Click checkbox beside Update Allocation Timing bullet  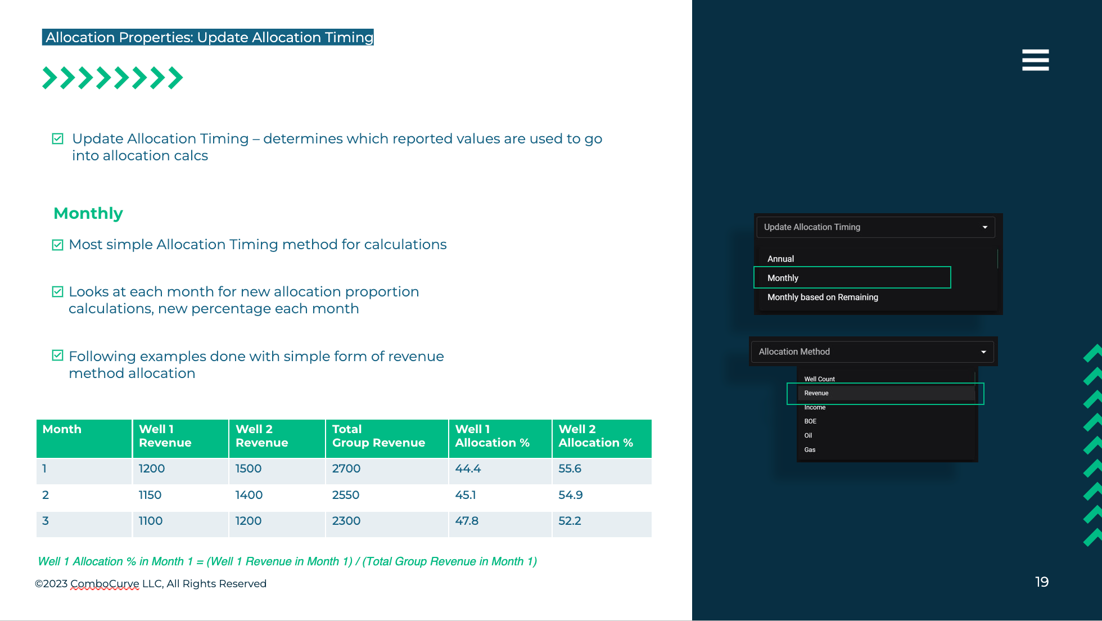coord(57,139)
